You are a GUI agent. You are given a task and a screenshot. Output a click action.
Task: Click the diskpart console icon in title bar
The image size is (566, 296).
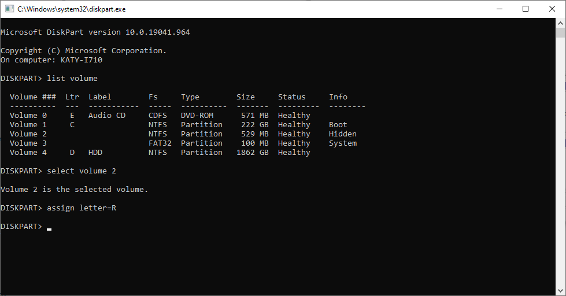tap(9, 9)
